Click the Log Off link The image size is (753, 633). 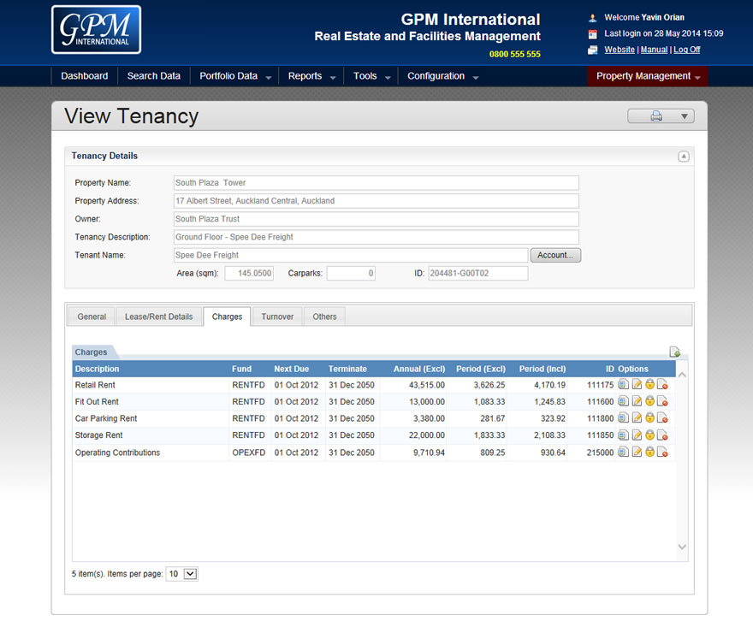(686, 50)
